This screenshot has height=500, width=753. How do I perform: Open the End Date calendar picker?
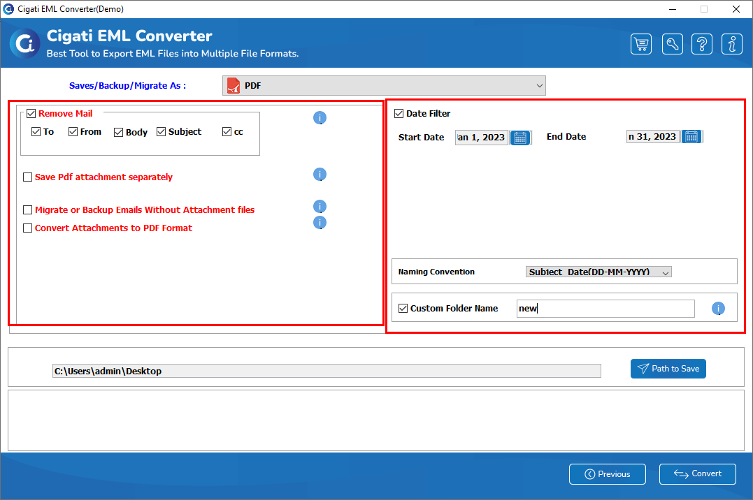point(691,137)
